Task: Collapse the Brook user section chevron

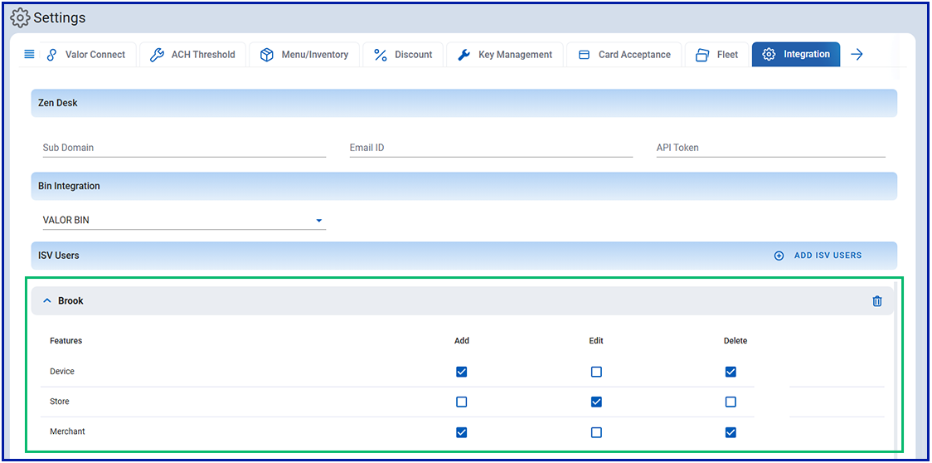Action: [47, 301]
